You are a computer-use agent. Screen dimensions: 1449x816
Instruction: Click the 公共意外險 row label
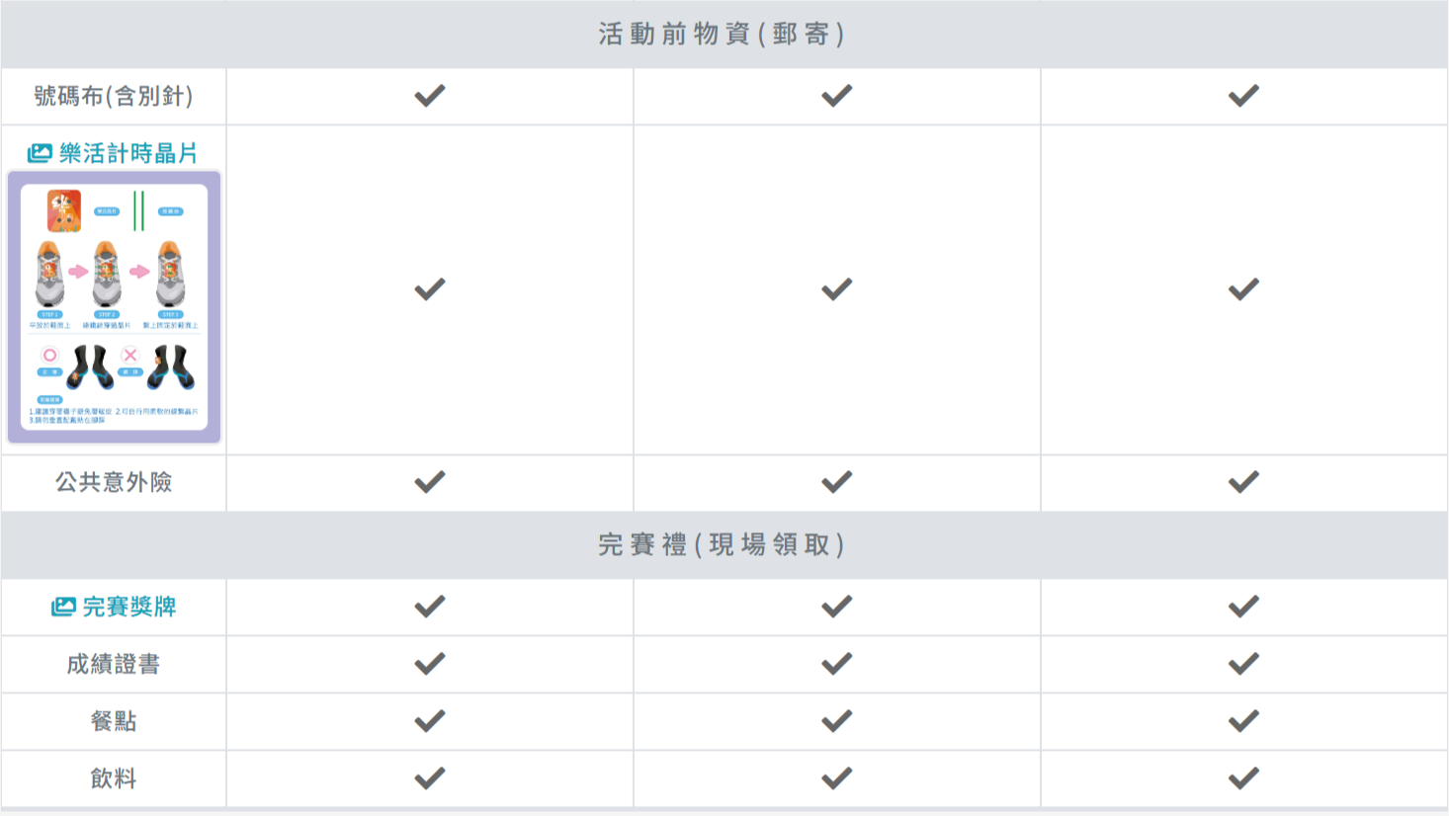point(114,482)
